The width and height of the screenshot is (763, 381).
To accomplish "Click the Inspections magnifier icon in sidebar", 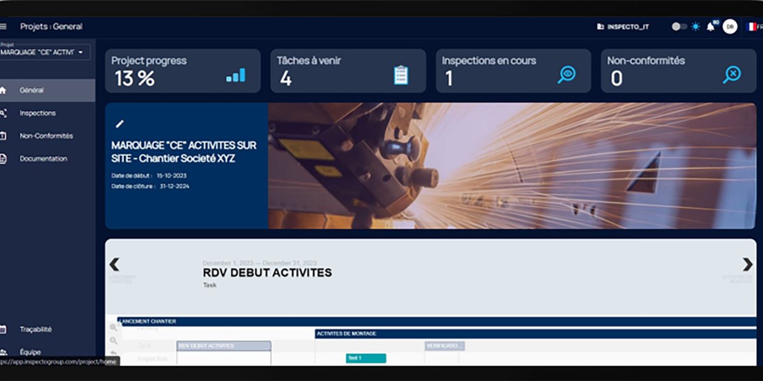I will [x=3, y=113].
